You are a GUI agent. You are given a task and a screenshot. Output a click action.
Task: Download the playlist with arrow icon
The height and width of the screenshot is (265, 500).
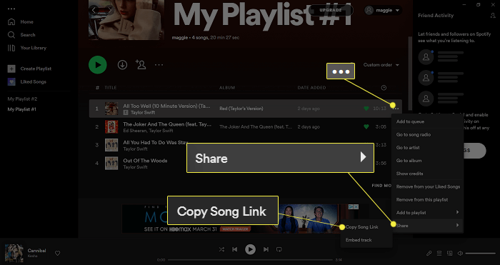pos(122,65)
